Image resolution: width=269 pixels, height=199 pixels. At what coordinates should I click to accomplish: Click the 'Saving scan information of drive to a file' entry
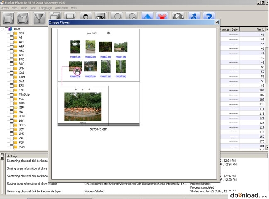tap(32, 184)
